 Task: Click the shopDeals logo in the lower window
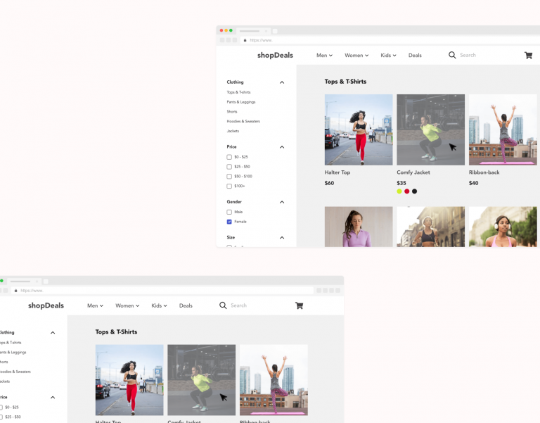pos(46,305)
